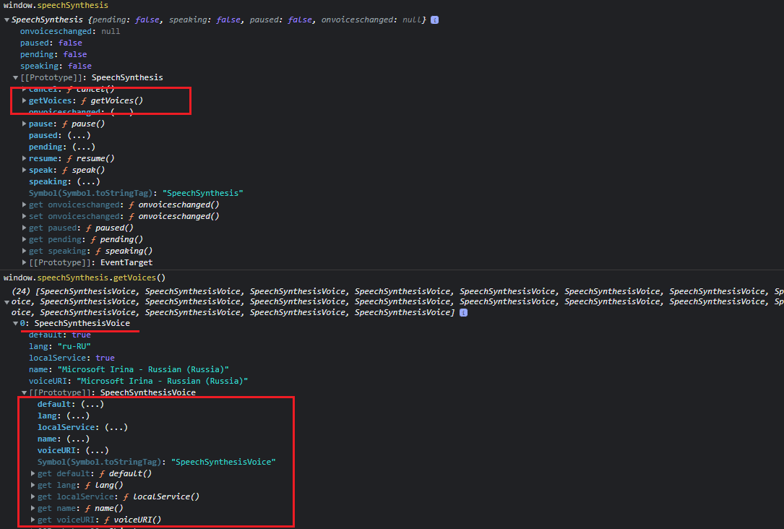This screenshot has height=529, width=784.
Task: Click the info icon beside SpeechSynthesis object
Action: 434,20
